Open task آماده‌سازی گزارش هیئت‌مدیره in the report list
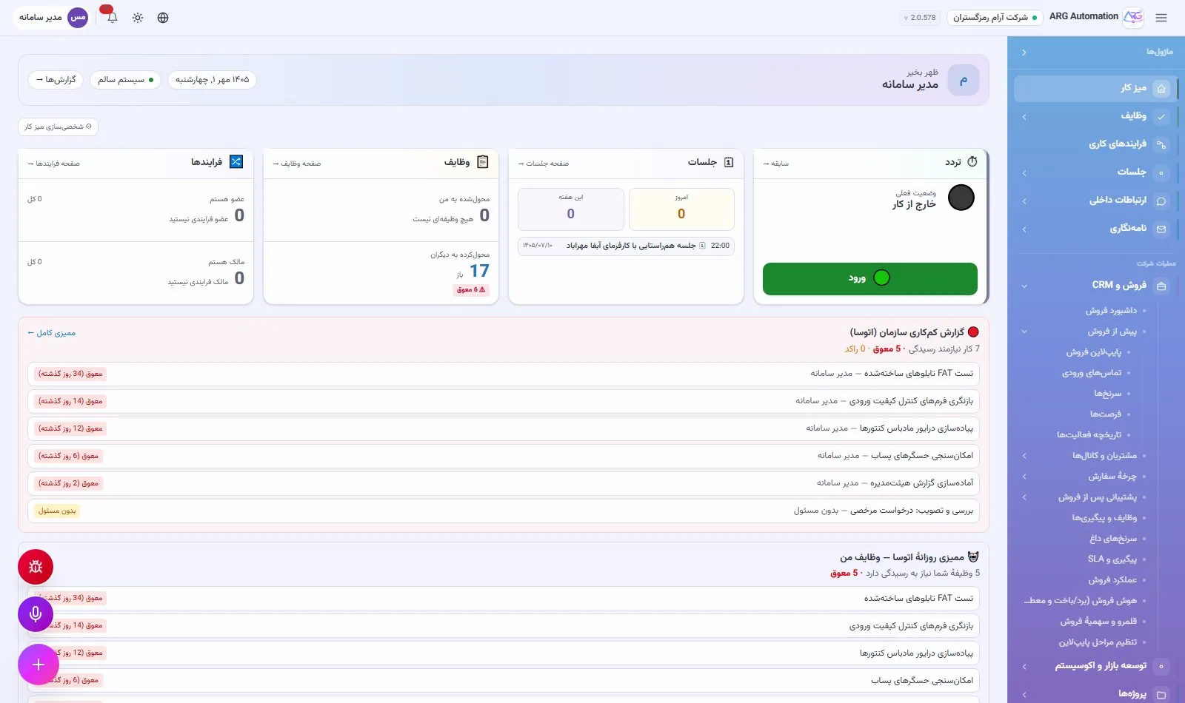 [504, 483]
